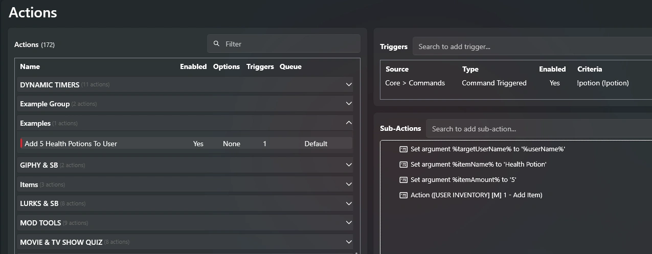Click icon beside Set argument %itemAmount% sub-action
This screenshot has height=254, width=652.
coord(403,180)
